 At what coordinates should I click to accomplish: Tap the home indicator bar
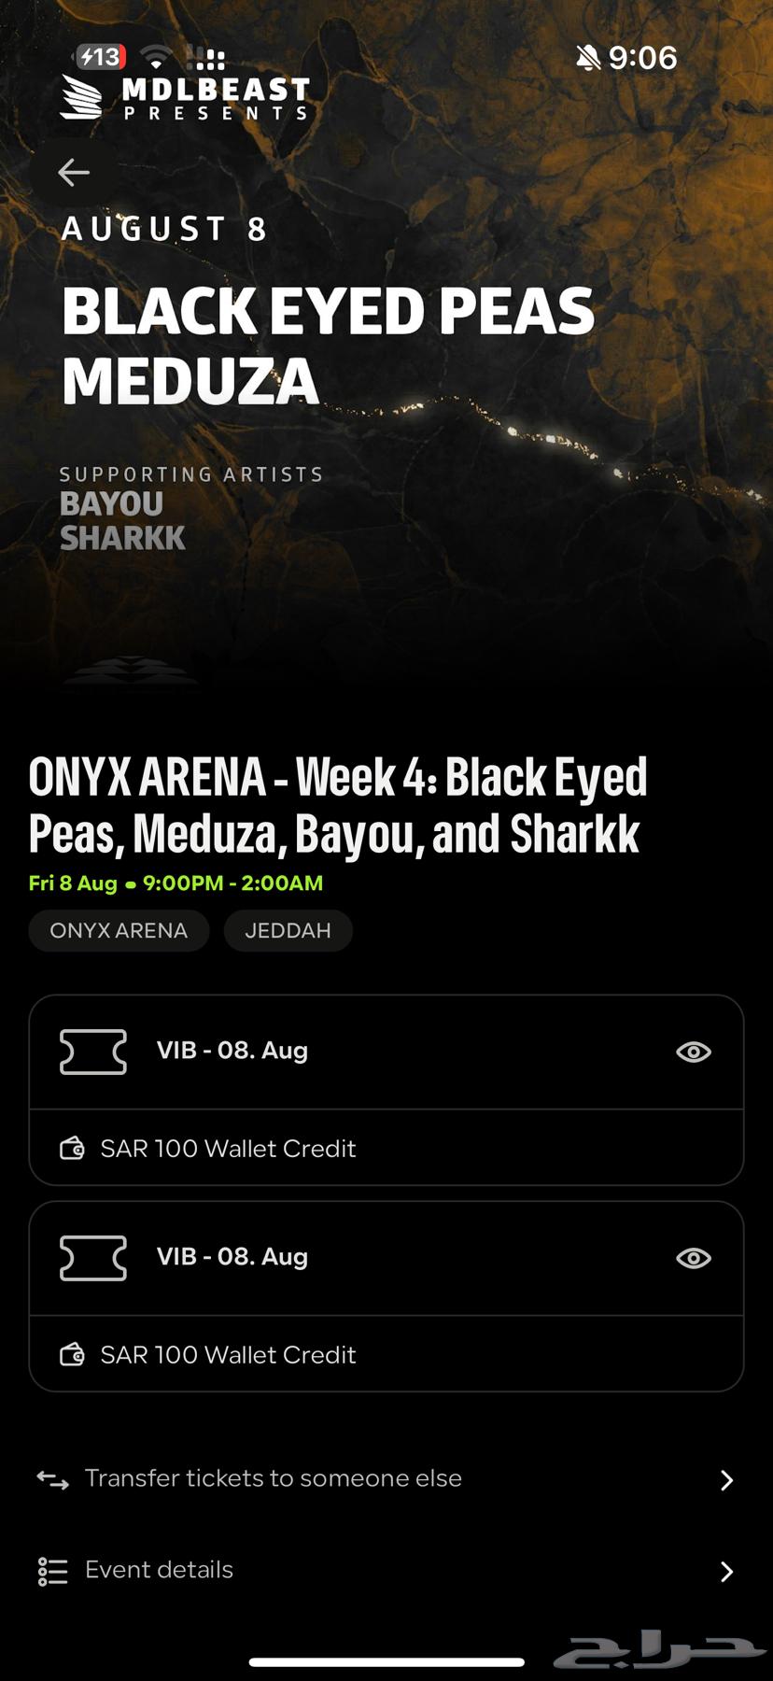click(x=386, y=1662)
